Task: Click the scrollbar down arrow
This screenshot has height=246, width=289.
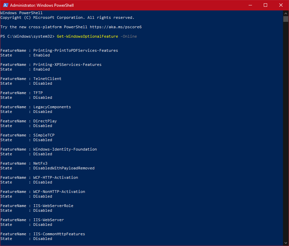Action: pyautogui.click(x=286, y=243)
